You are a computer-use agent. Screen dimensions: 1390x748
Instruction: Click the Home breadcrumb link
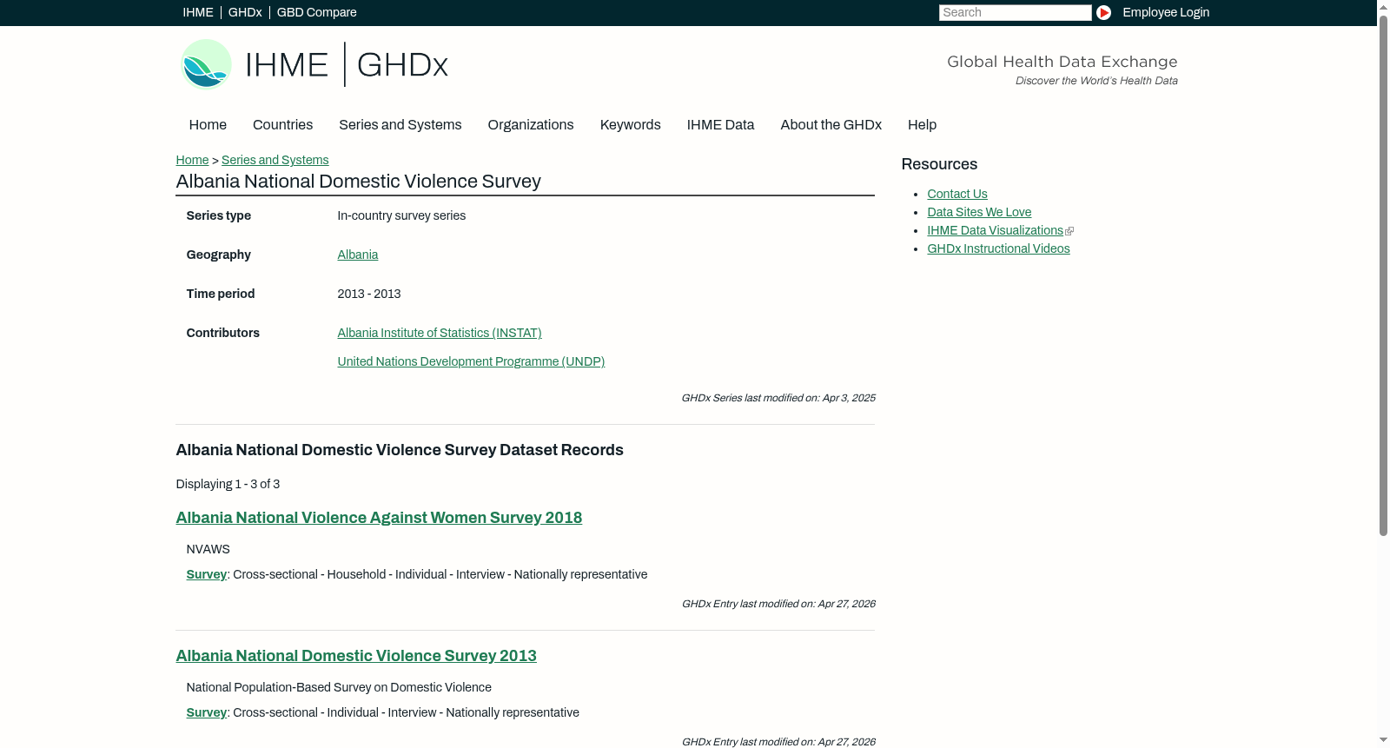coord(192,160)
